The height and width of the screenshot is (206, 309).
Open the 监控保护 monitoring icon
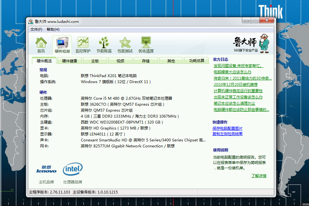[x=83, y=45]
